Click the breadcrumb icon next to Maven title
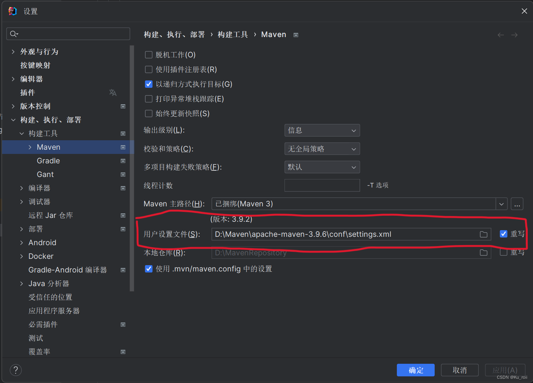Image resolution: width=533 pixels, height=383 pixels. point(296,35)
